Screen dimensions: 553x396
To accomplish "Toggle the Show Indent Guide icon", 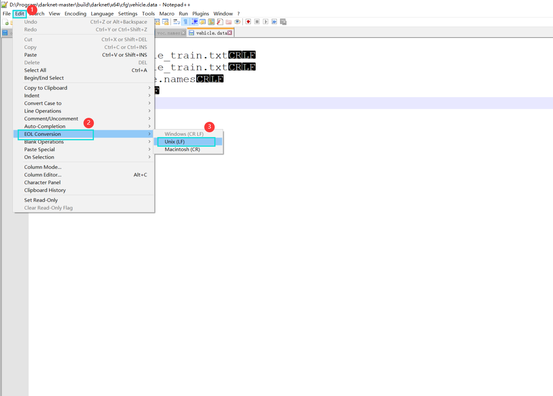I will click(194, 22).
